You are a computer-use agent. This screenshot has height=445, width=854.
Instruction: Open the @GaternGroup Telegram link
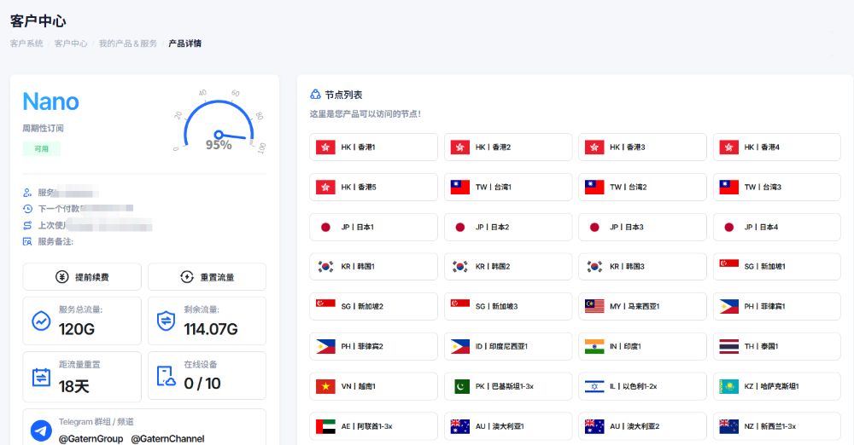[x=92, y=438]
